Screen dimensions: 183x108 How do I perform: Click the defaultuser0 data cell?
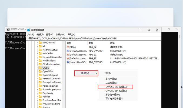[x=117, y=55]
